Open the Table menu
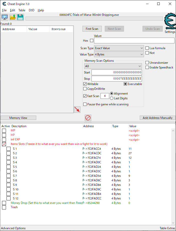 (22, 10)
